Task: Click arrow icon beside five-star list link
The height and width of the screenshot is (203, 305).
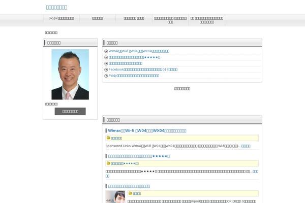Action: [106, 57]
